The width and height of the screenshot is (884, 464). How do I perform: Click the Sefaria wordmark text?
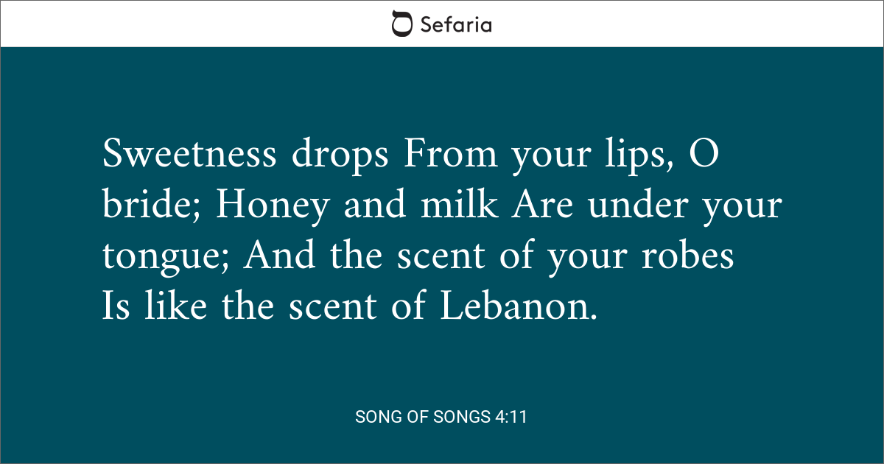pyautogui.click(x=455, y=24)
